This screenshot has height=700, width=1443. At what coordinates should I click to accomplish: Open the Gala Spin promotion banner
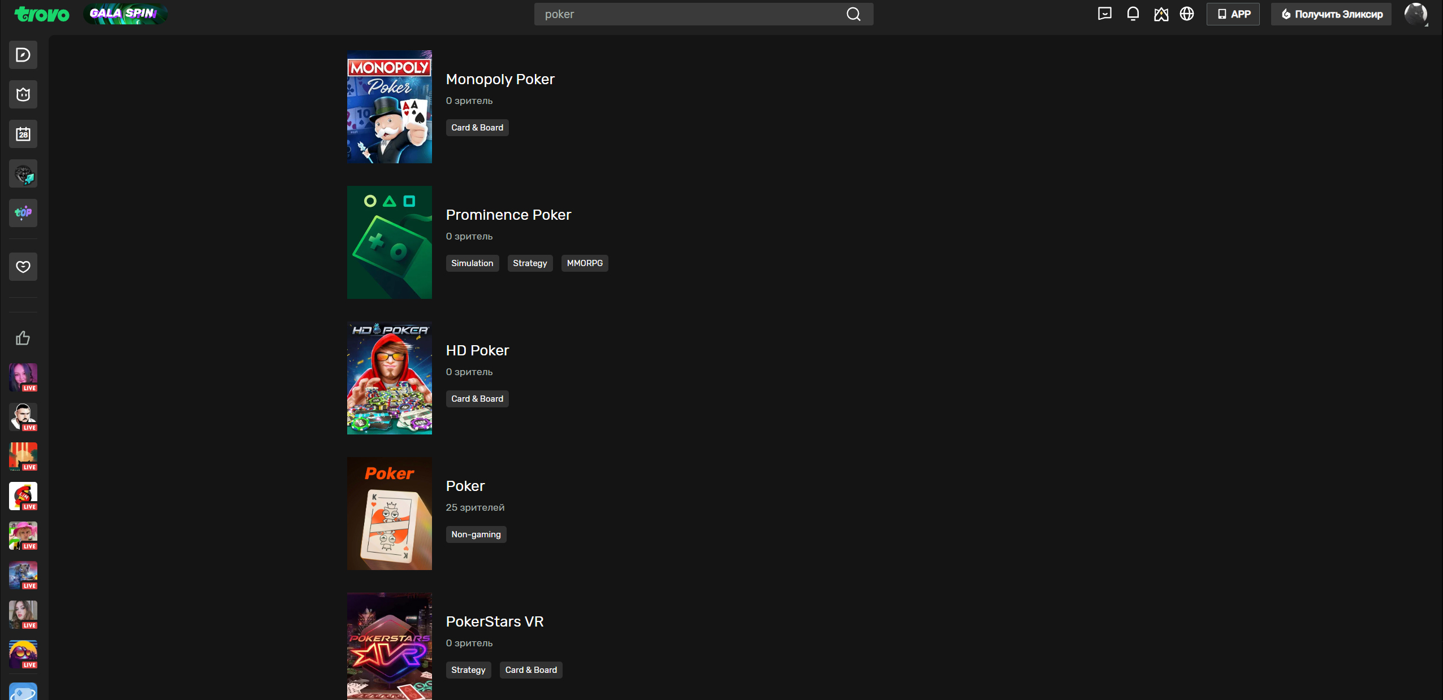tap(125, 14)
